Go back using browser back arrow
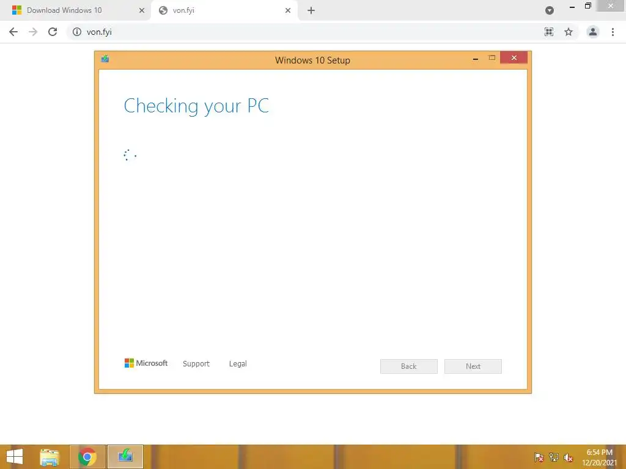 point(13,32)
